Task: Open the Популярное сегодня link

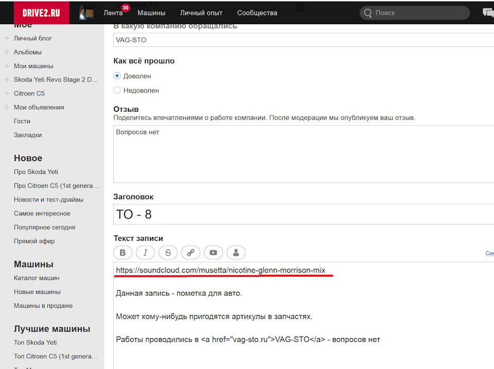Action: (44, 227)
